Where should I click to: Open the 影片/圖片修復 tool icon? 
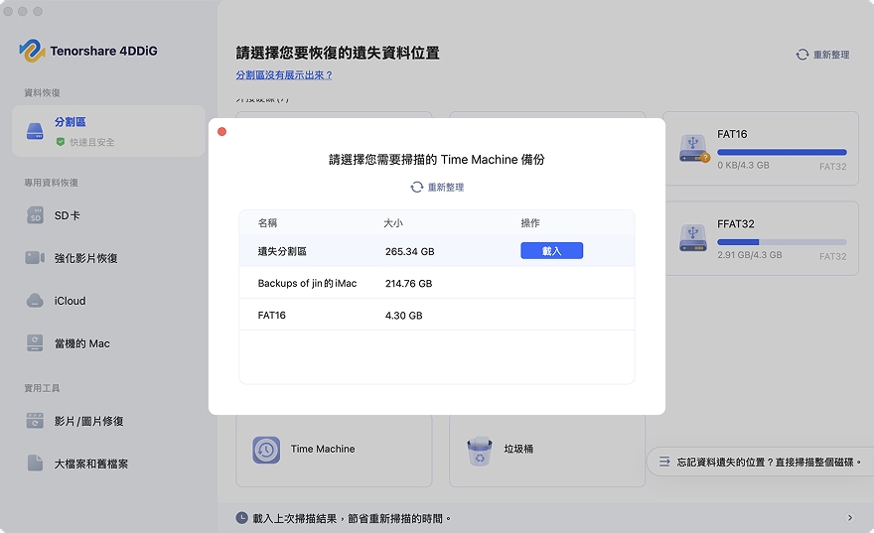35,421
